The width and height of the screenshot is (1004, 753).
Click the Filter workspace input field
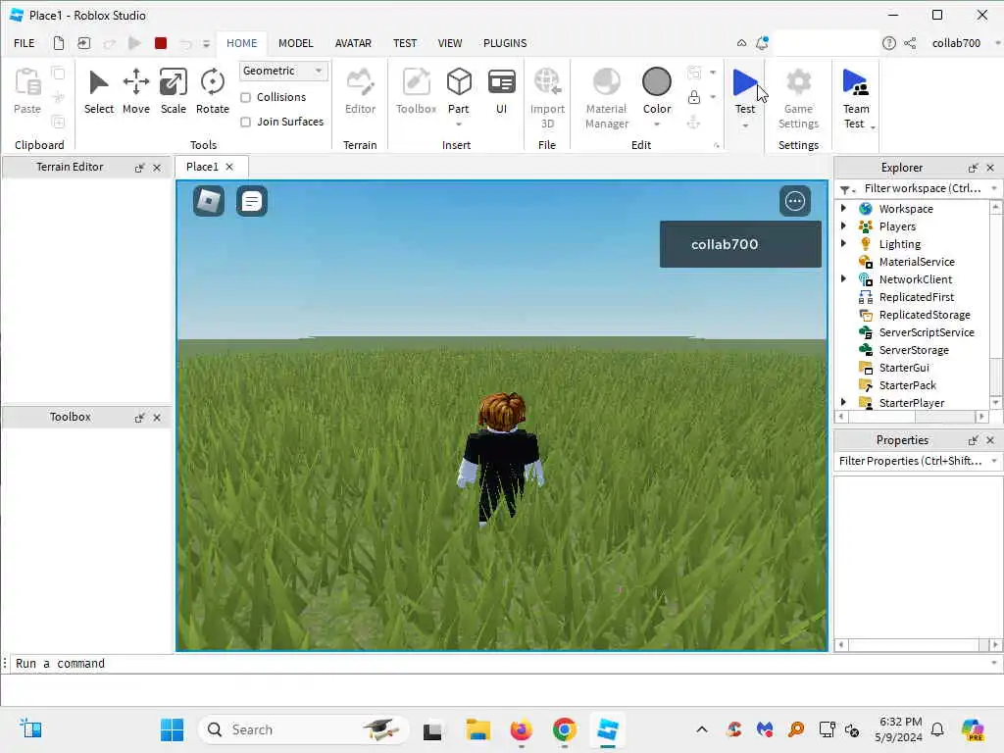pyautogui.click(x=922, y=188)
